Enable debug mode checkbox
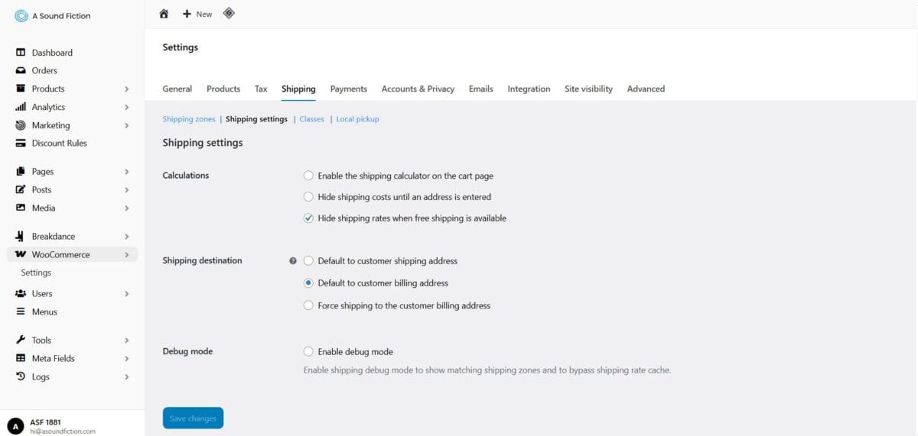 308,352
